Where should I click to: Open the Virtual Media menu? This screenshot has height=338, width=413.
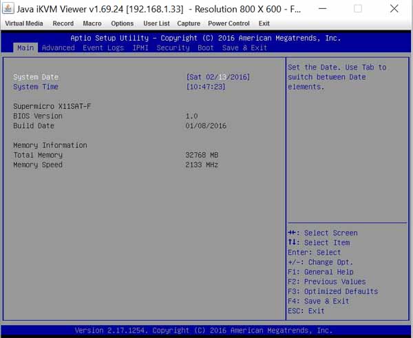coord(24,23)
